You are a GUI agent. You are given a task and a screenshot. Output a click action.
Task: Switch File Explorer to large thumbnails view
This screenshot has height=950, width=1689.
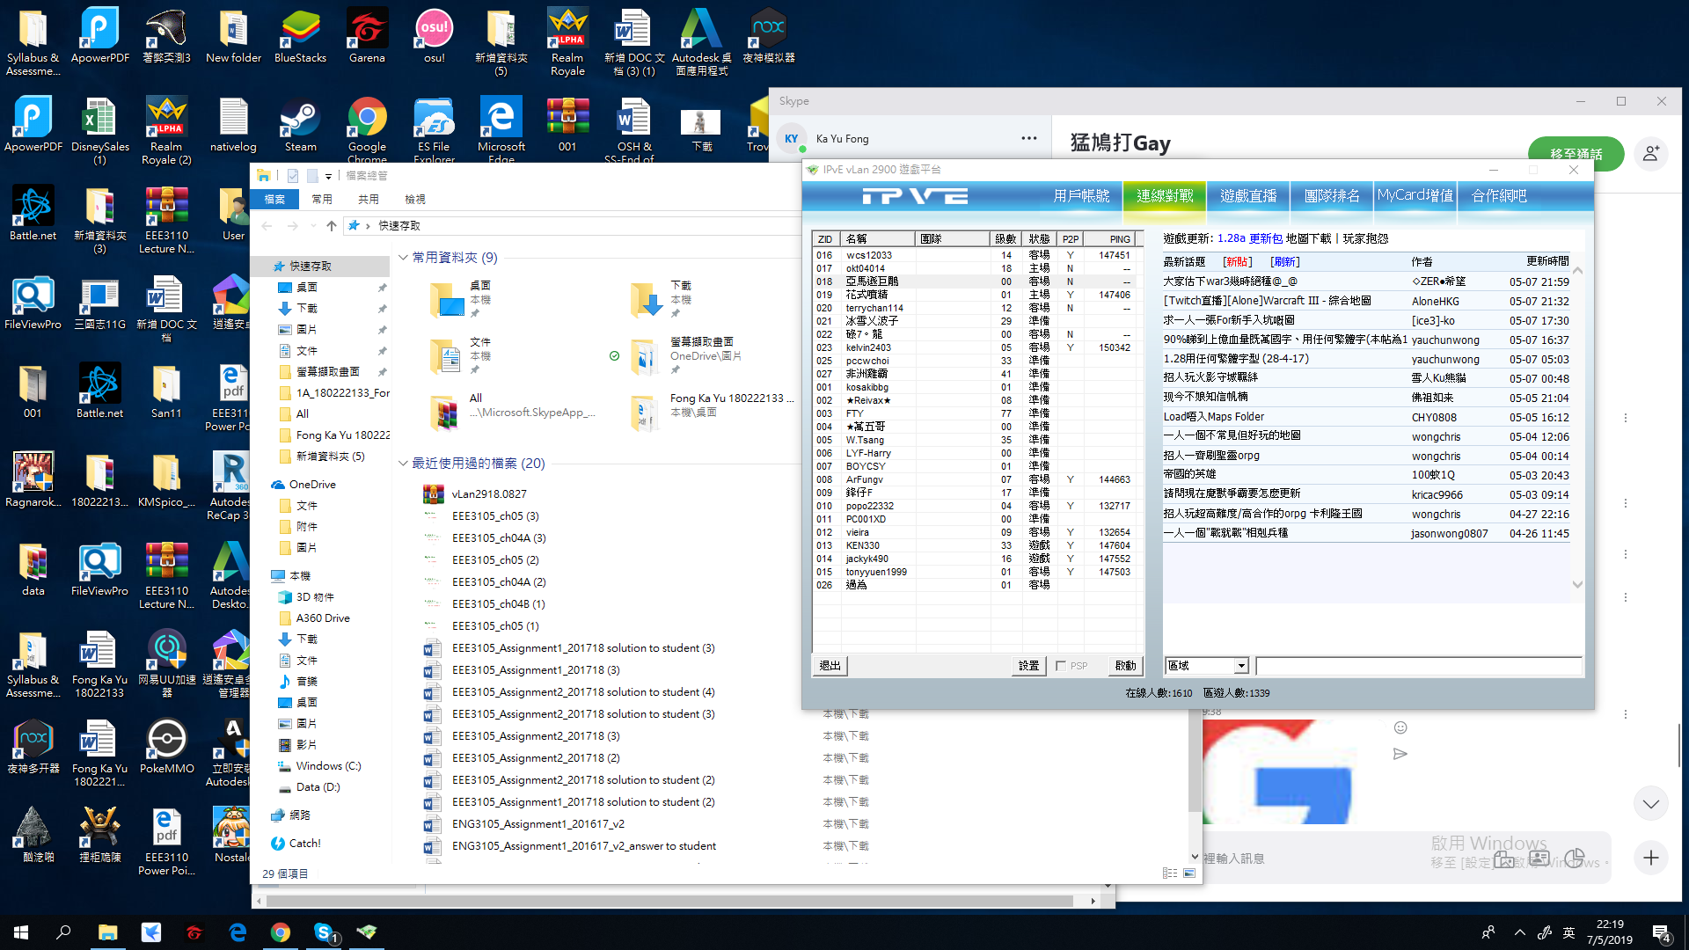1189,873
